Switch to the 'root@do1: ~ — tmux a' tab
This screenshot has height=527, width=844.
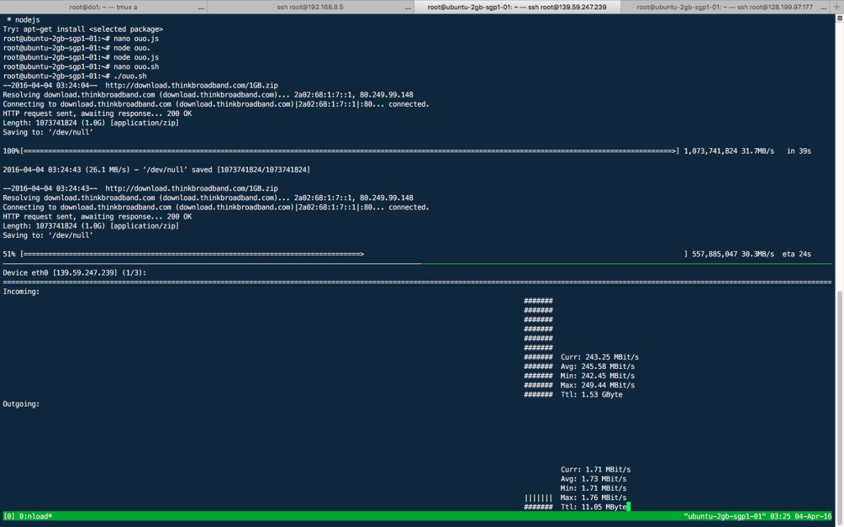pos(104,7)
